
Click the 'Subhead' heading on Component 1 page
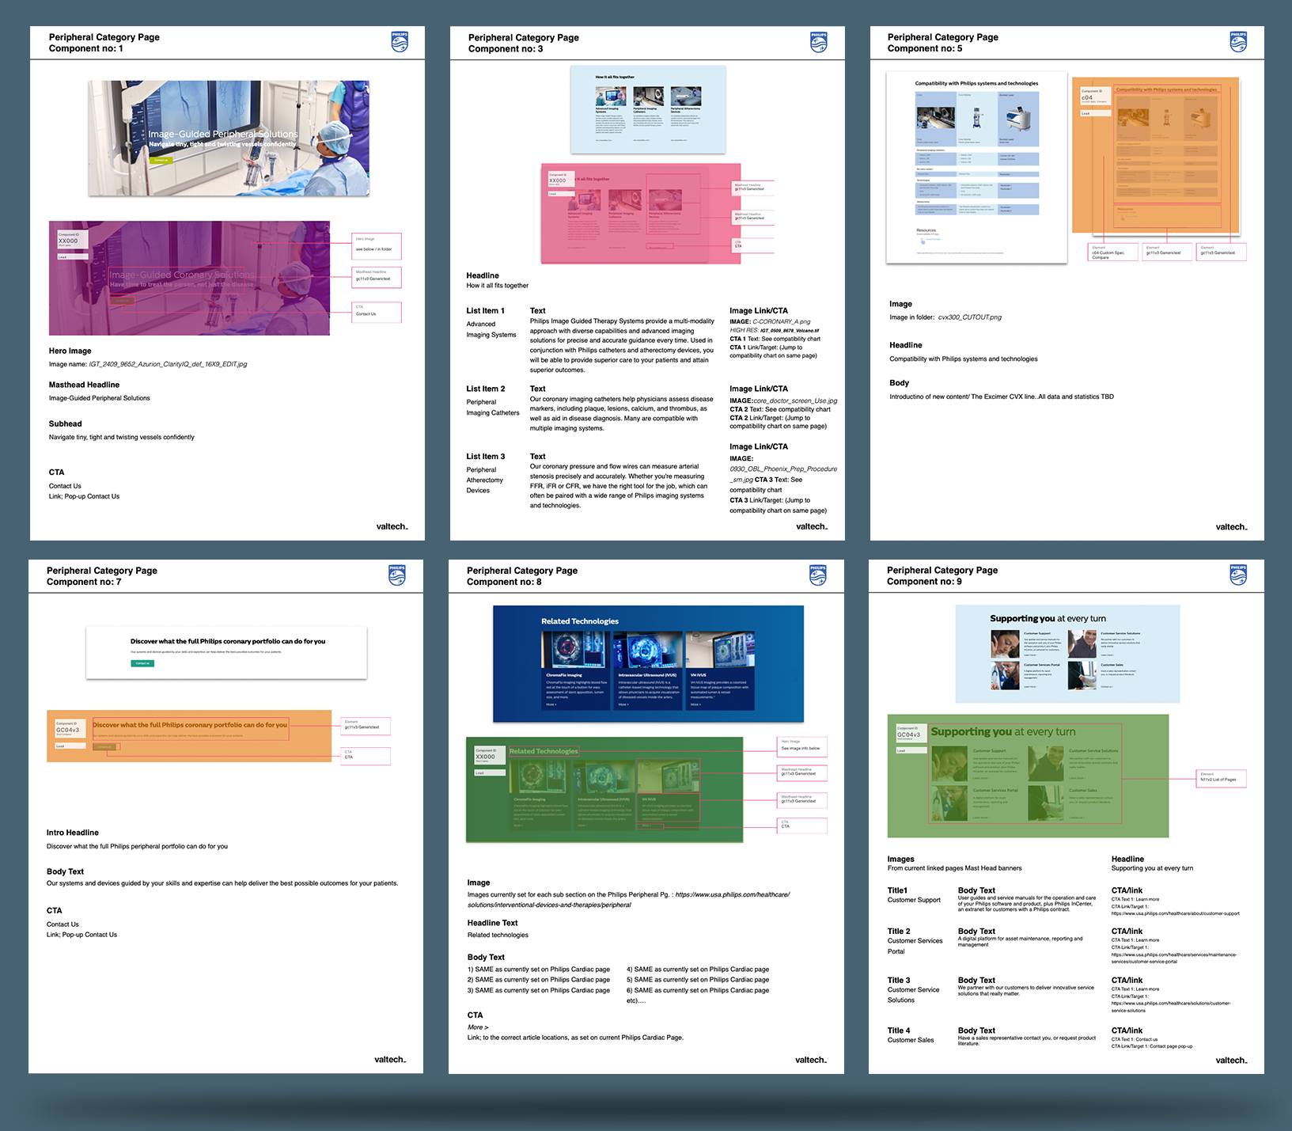[66, 423]
